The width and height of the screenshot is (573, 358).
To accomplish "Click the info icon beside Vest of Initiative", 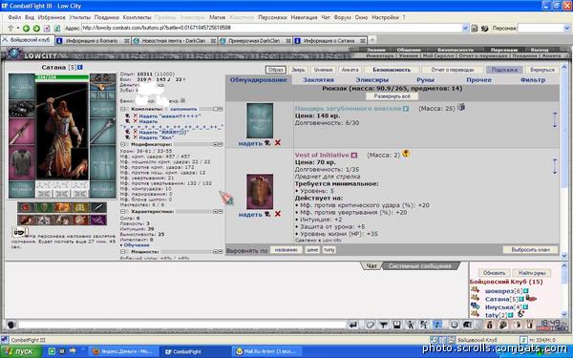I will click(x=353, y=156).
